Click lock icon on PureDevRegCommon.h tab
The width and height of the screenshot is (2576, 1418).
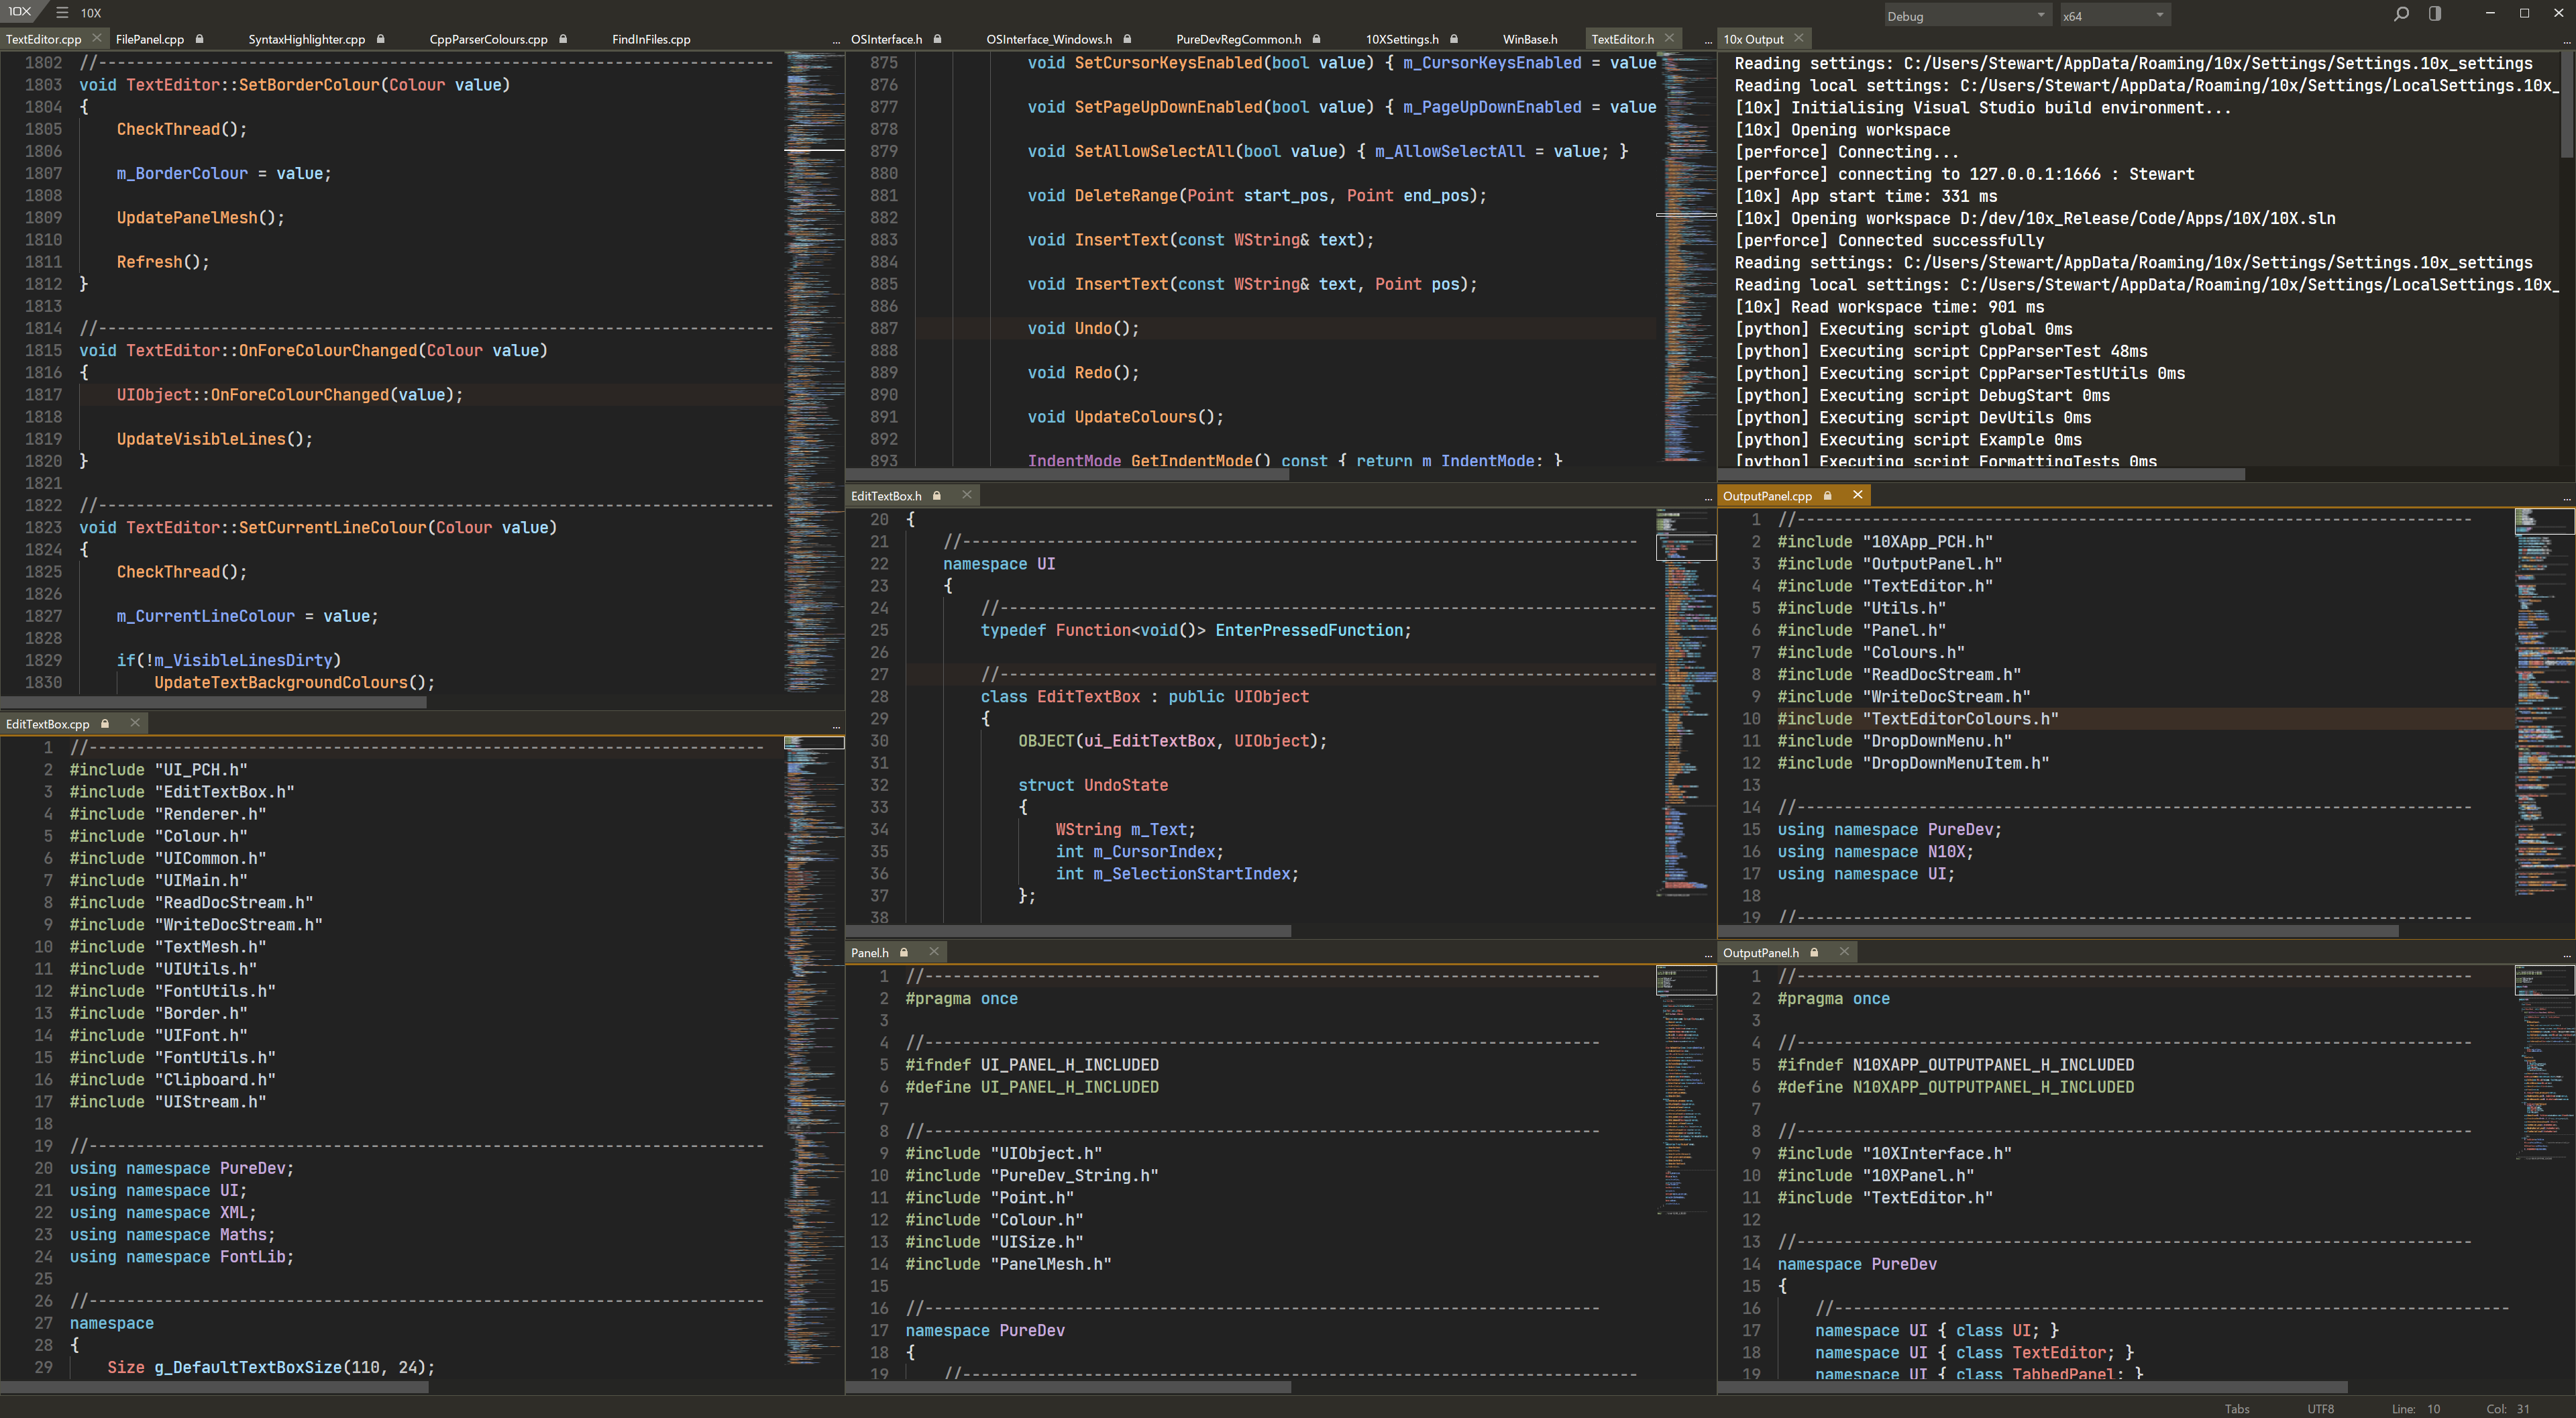tap(1316, 39)
